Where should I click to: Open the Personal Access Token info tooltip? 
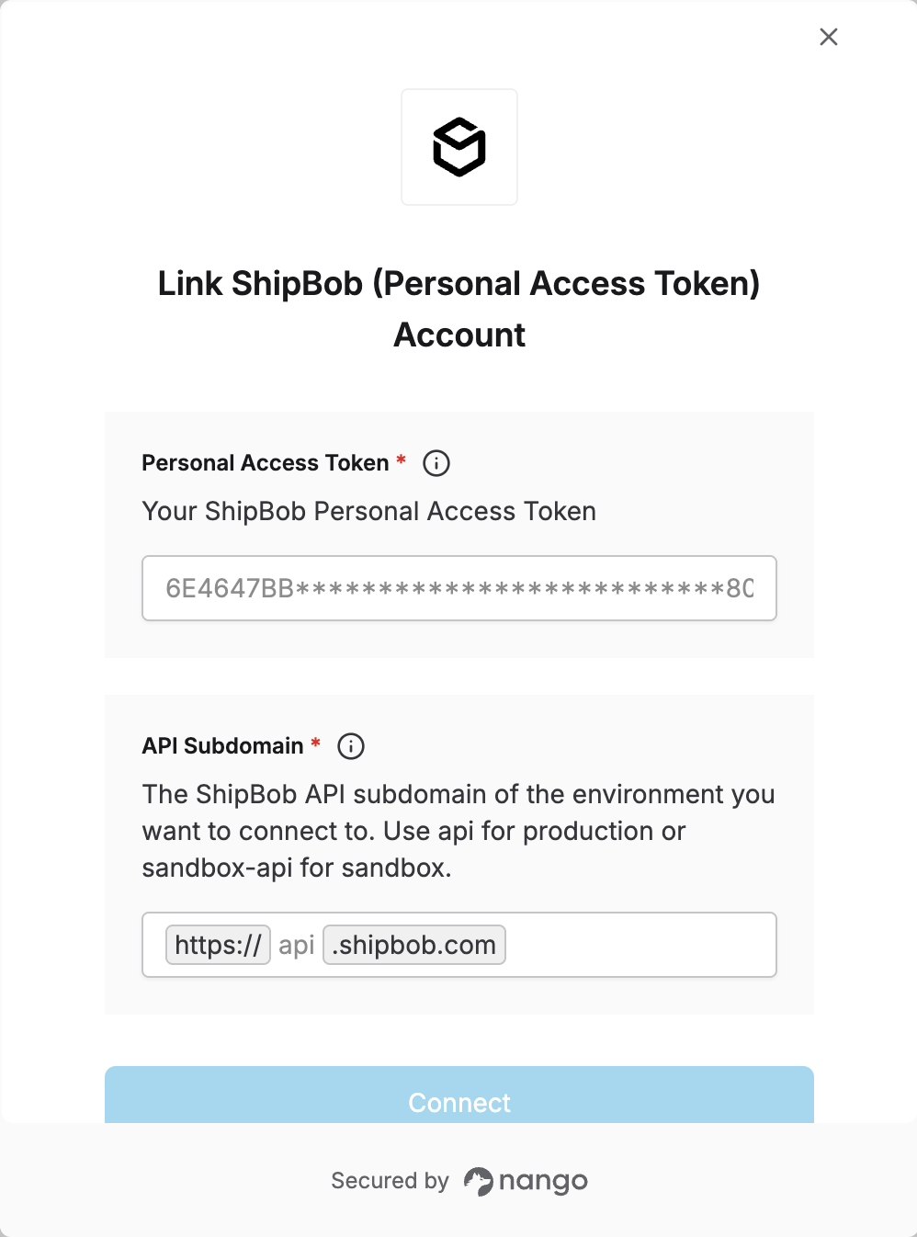(436, 463)
